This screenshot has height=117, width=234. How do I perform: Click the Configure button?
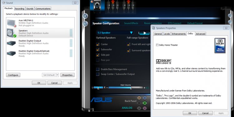point(13,75)
